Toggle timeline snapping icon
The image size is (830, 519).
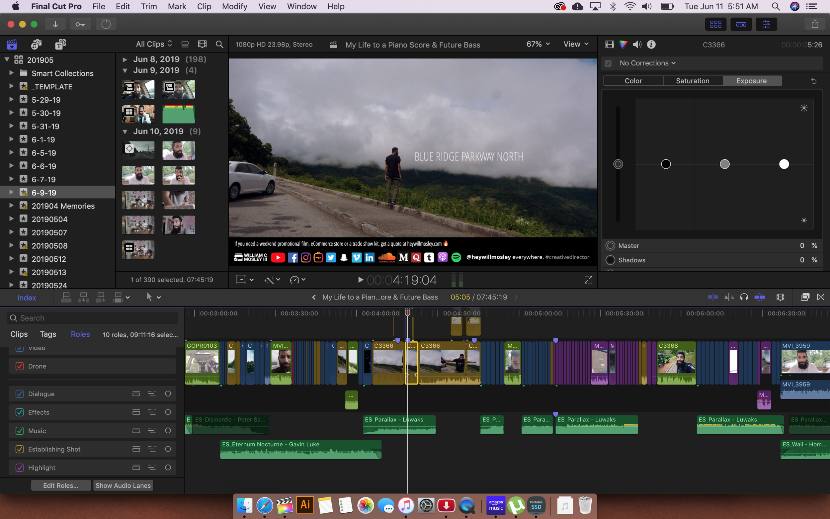click(713, 297)
